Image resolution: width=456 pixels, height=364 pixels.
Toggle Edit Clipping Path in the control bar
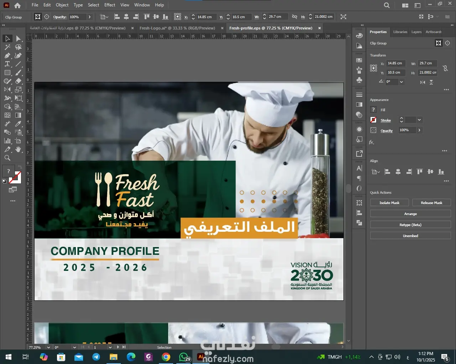(38, 17)
